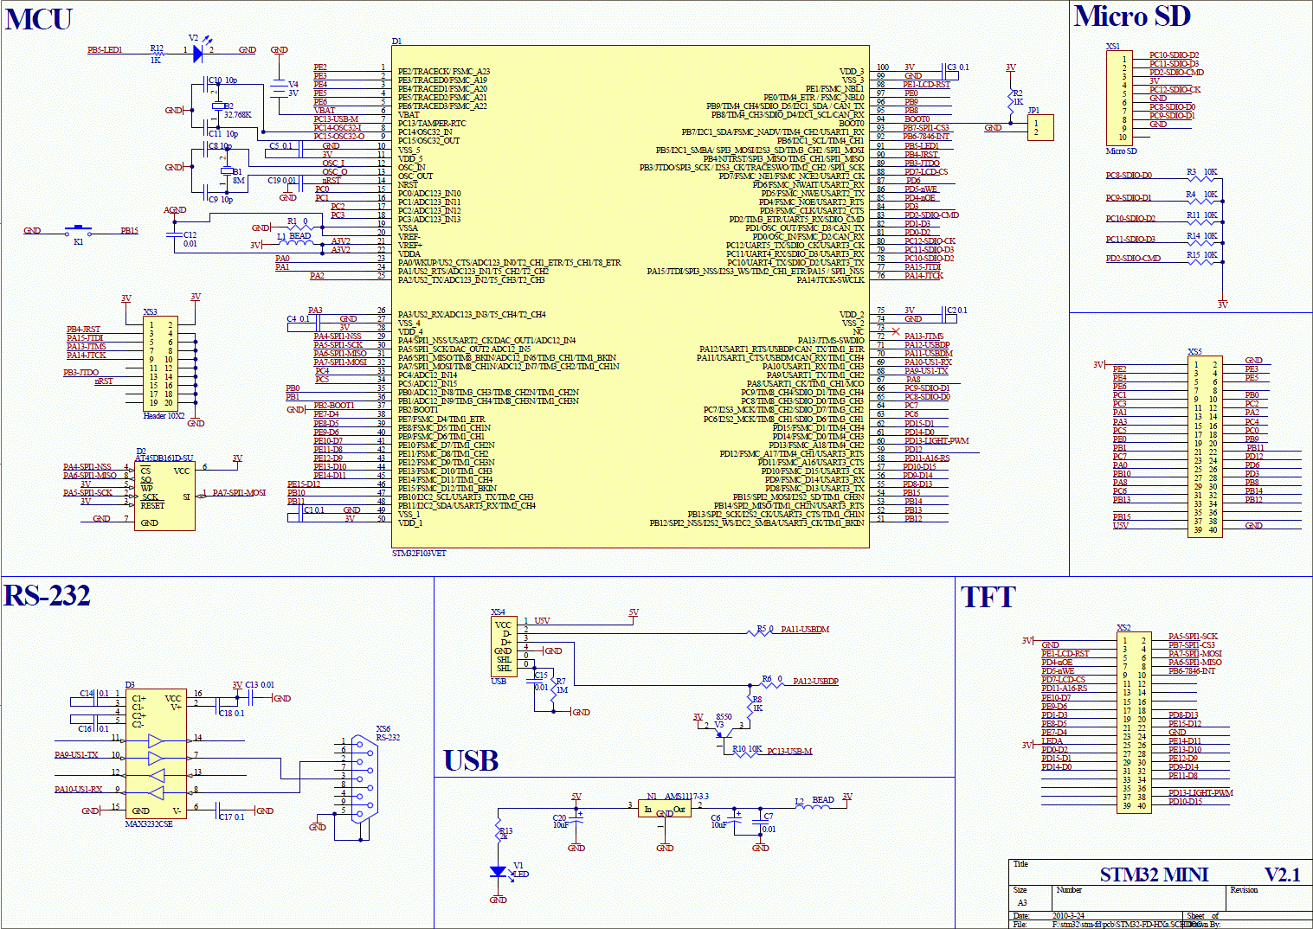The height and width of the screenshot is (929, 1313).
Task: Click the TFT connector XS2
Action: pyautogui.click(x=1134, y=721)
